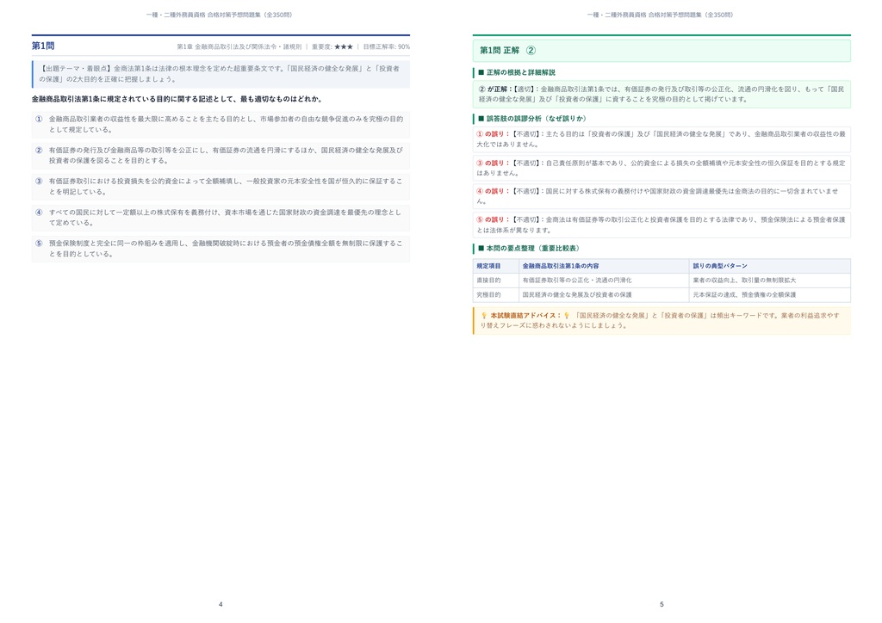Click chapter label 第1章 金融商品取引法及び関係法令・諸規則
This screenshot has width=882, height=623.
[239, 46]
